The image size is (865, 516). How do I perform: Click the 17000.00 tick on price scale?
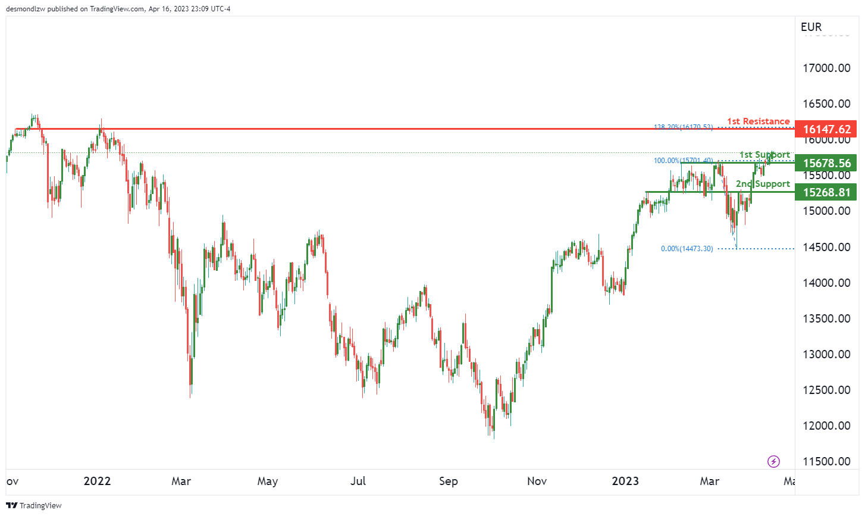tap(826, 68)
